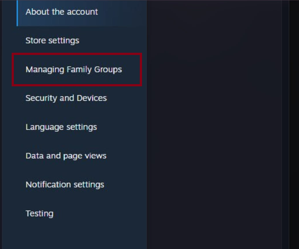
Task: Switch to Language settings
Action: 61,127
